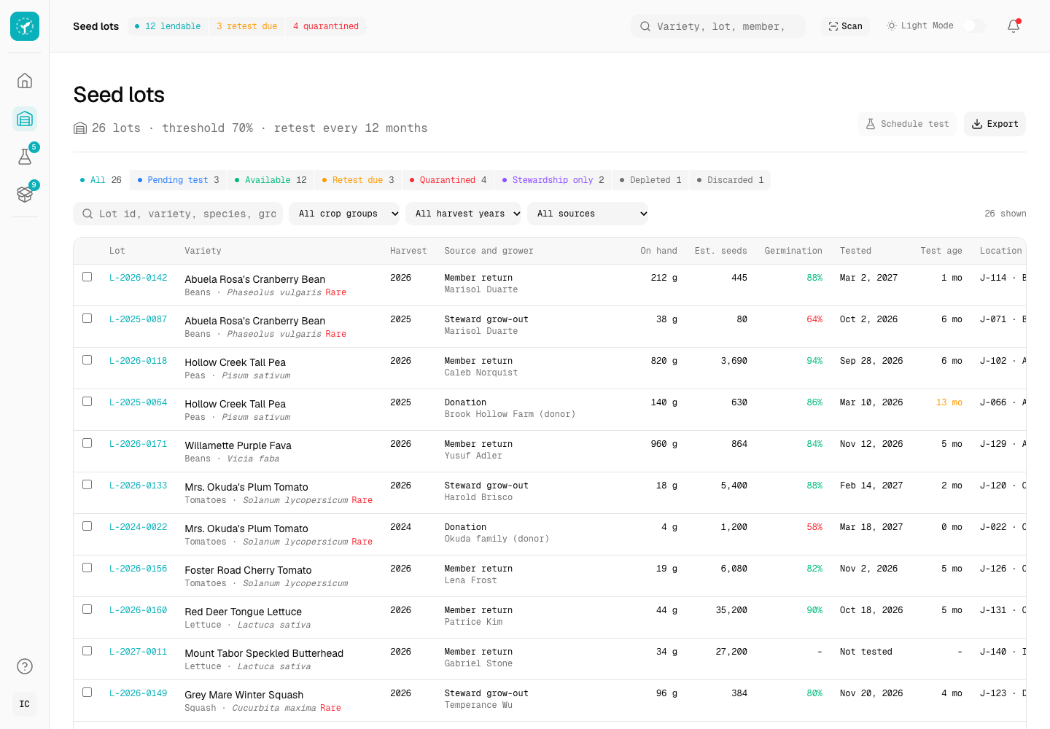Screen dimensions: 1050x729
Task: Switch to the Pending test tab
Action: point(179,180)
